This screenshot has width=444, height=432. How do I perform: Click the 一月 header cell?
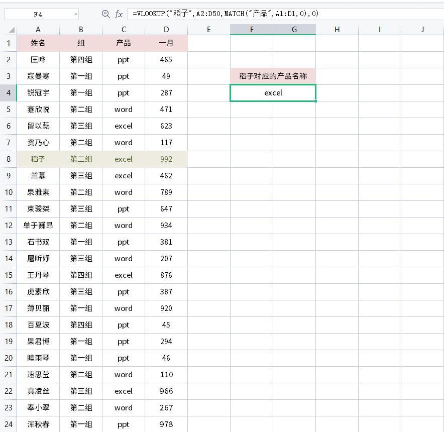[x=166, y=43]
